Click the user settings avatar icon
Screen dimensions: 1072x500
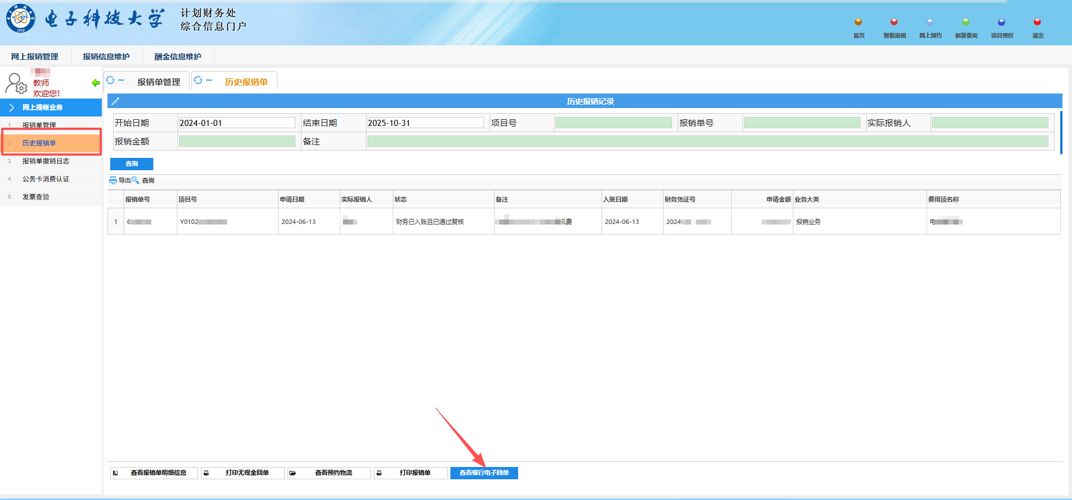point(16,83)
